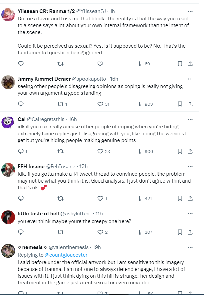Bookmark little taste of hell's tweet
The height and width of the screenshot is (295, 204).
coord(180,232)
